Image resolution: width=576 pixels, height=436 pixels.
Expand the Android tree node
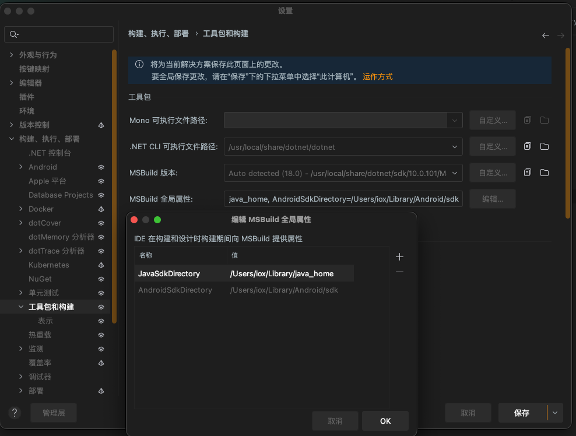(22, 167)
